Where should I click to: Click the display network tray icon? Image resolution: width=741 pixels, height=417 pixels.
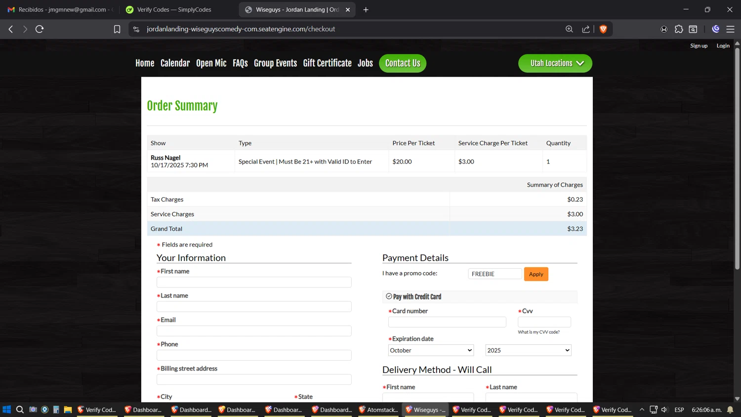click(x=654, y=410)
